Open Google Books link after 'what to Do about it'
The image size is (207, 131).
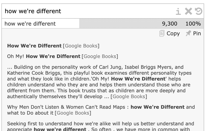click(x=73, y=113)
